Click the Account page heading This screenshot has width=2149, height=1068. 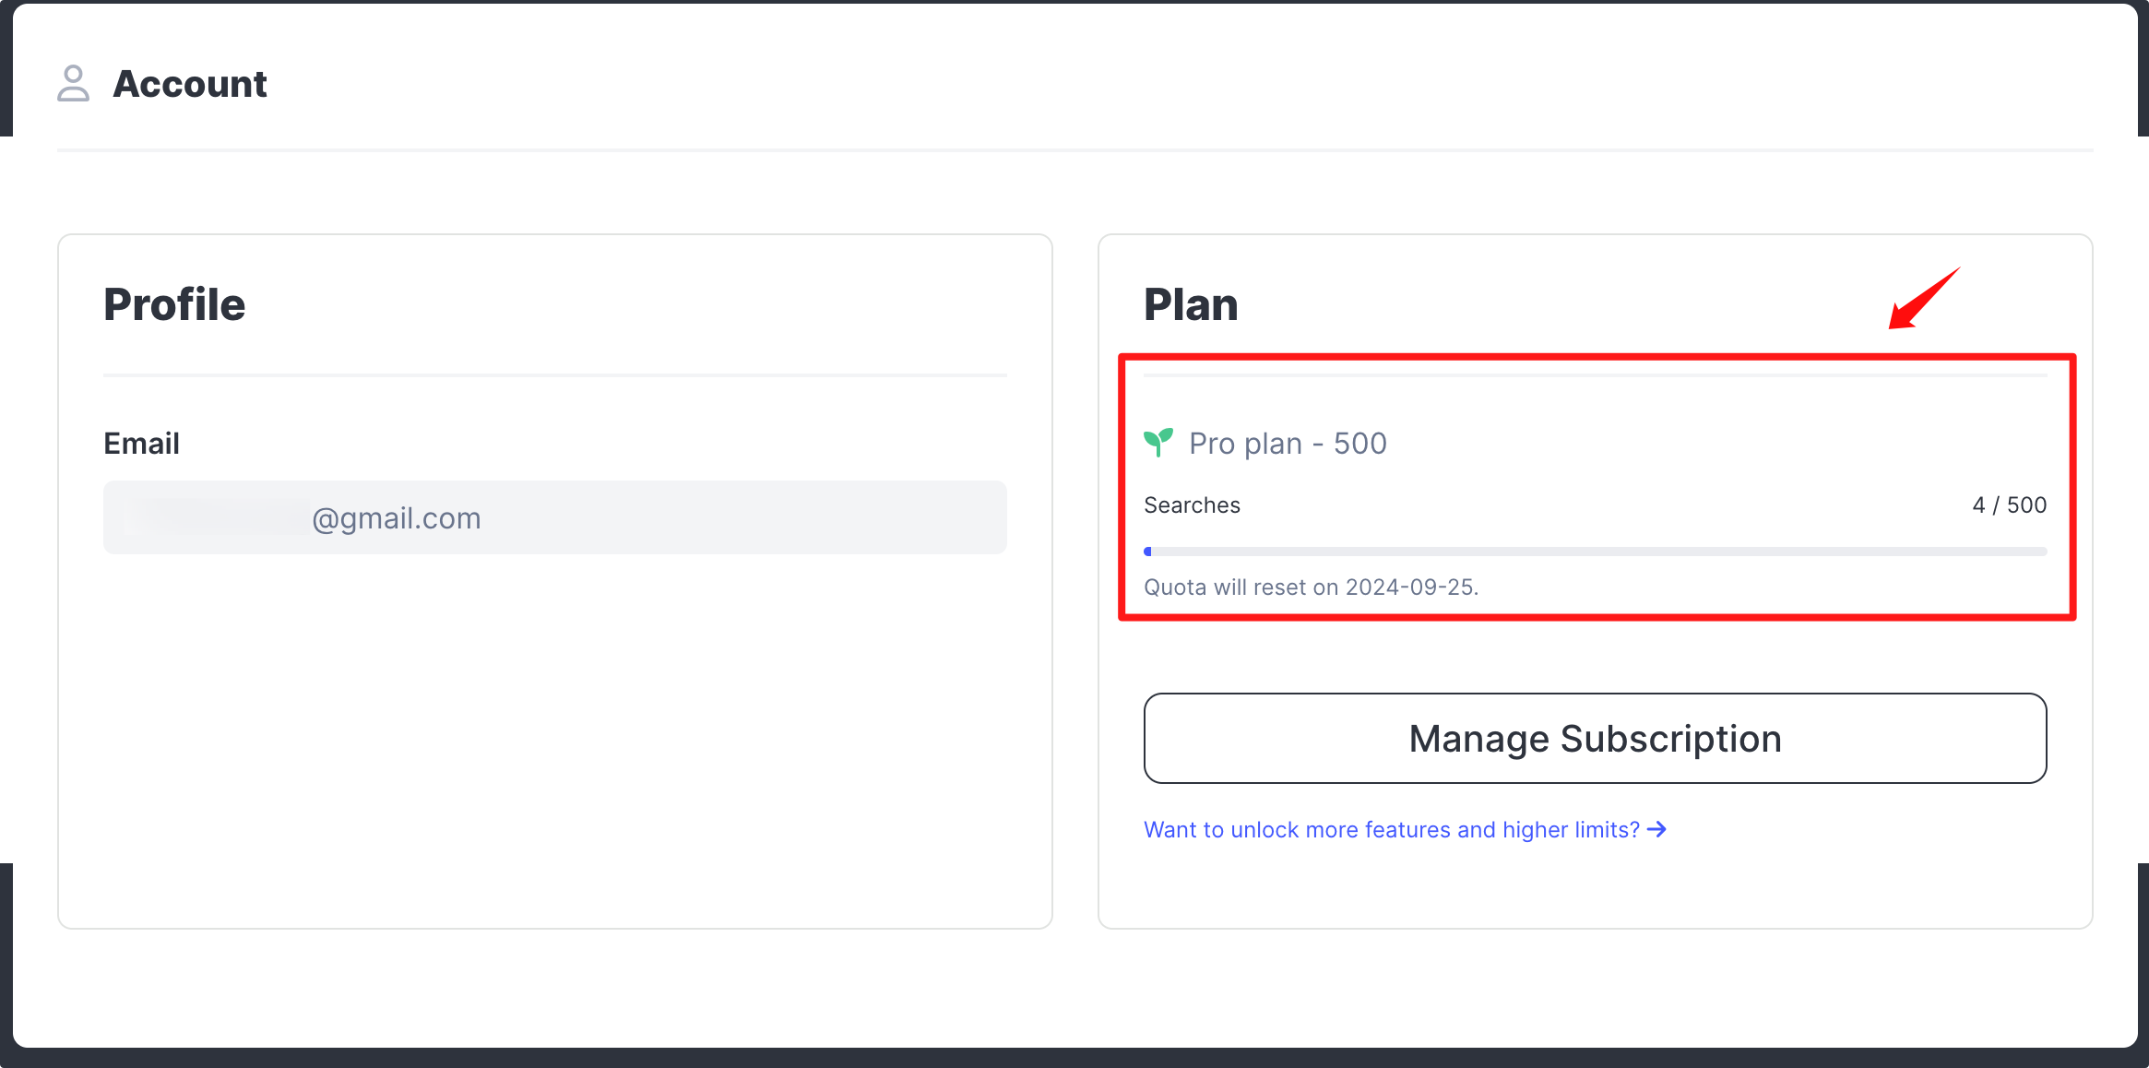coord(190,84)
